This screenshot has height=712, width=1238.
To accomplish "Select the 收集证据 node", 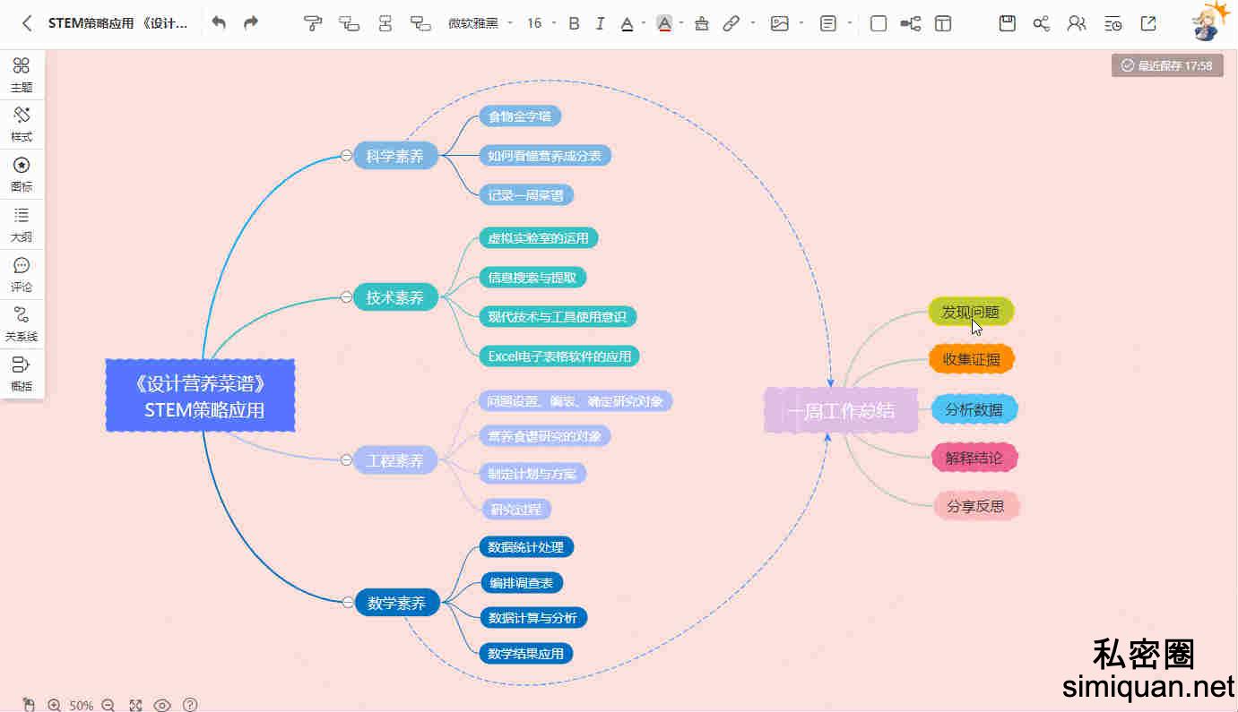I will [x=971, y=360].
